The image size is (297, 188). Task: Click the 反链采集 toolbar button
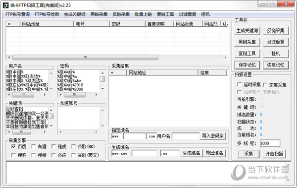pyautogui.click(x=276, y=31)
